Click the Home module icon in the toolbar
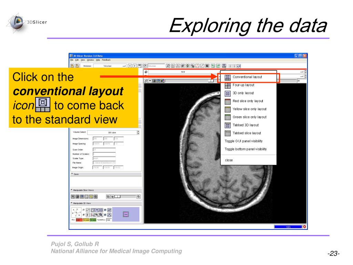This screenshot has width=353, height=265. coord(173,66)
